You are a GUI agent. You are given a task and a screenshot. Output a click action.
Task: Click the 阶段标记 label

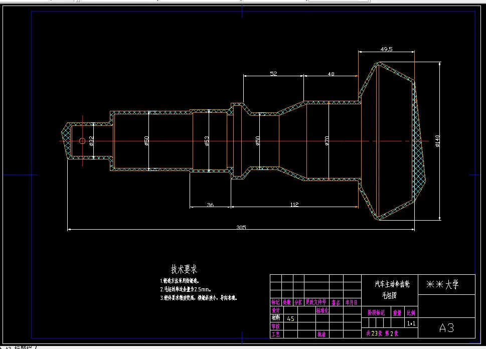point(376,313)
